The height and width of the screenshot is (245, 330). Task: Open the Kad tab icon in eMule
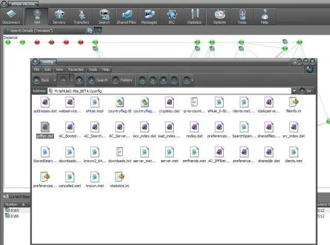pos(37,17)
